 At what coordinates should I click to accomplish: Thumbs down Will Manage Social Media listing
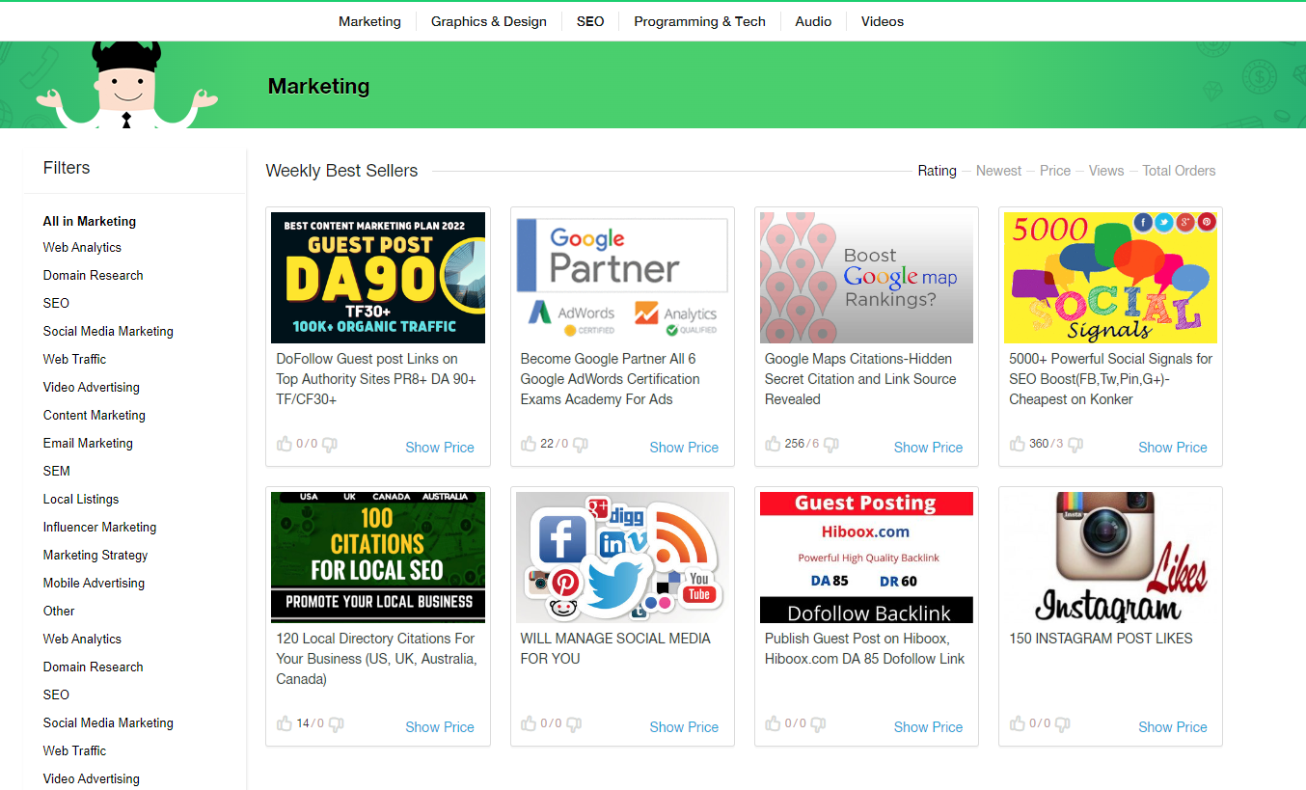click(573, 724)
